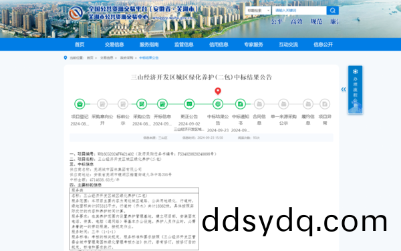Open the 中标结果公告 step icon
Screen dimensions: 401x251
218,104
